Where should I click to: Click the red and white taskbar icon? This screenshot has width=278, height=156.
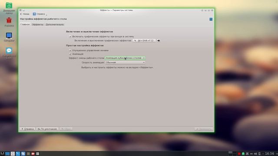pos(33,154)
